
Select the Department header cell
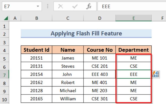[134, 50]
